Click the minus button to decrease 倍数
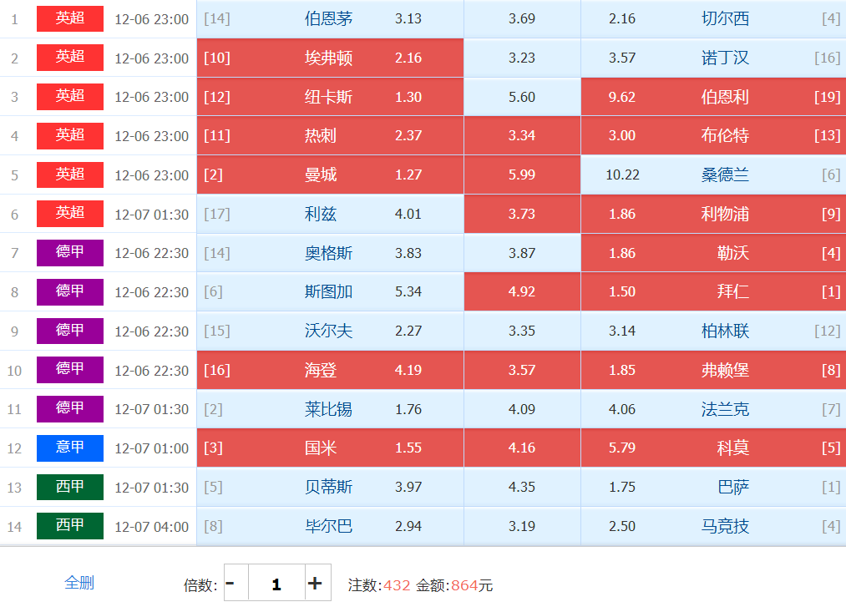Image resolution: width=846 pixels, height=602 pixels. click(x=230, y=583)
